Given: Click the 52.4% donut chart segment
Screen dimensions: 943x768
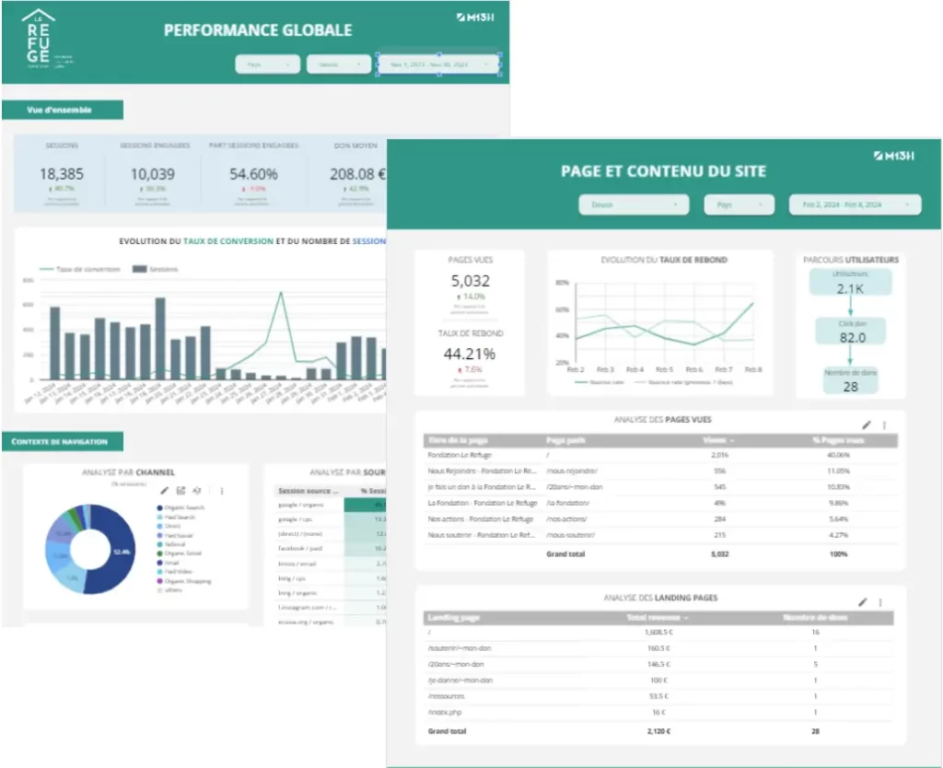Looking at the screenshot, I should pyautogui.click(x=118, y=553).
